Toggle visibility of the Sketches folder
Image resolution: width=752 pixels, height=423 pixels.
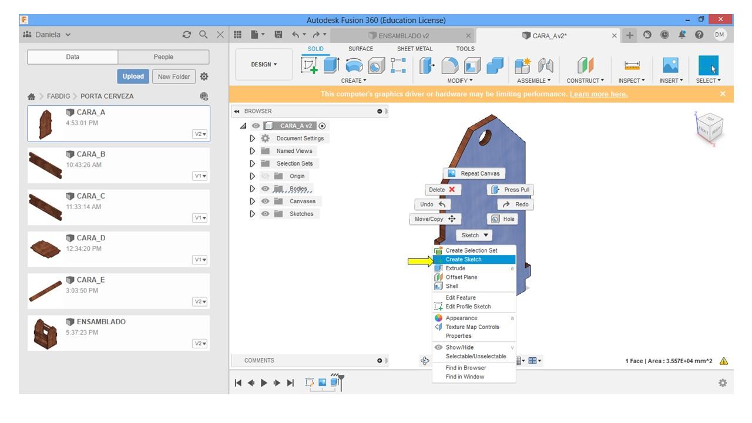266,214
